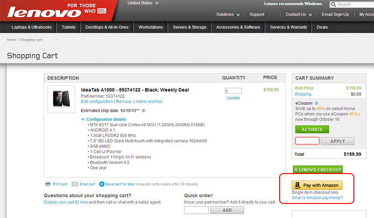Click the Shipping label in cart summary
This screenshot has width=374, height=218.
tap(302, 94)
